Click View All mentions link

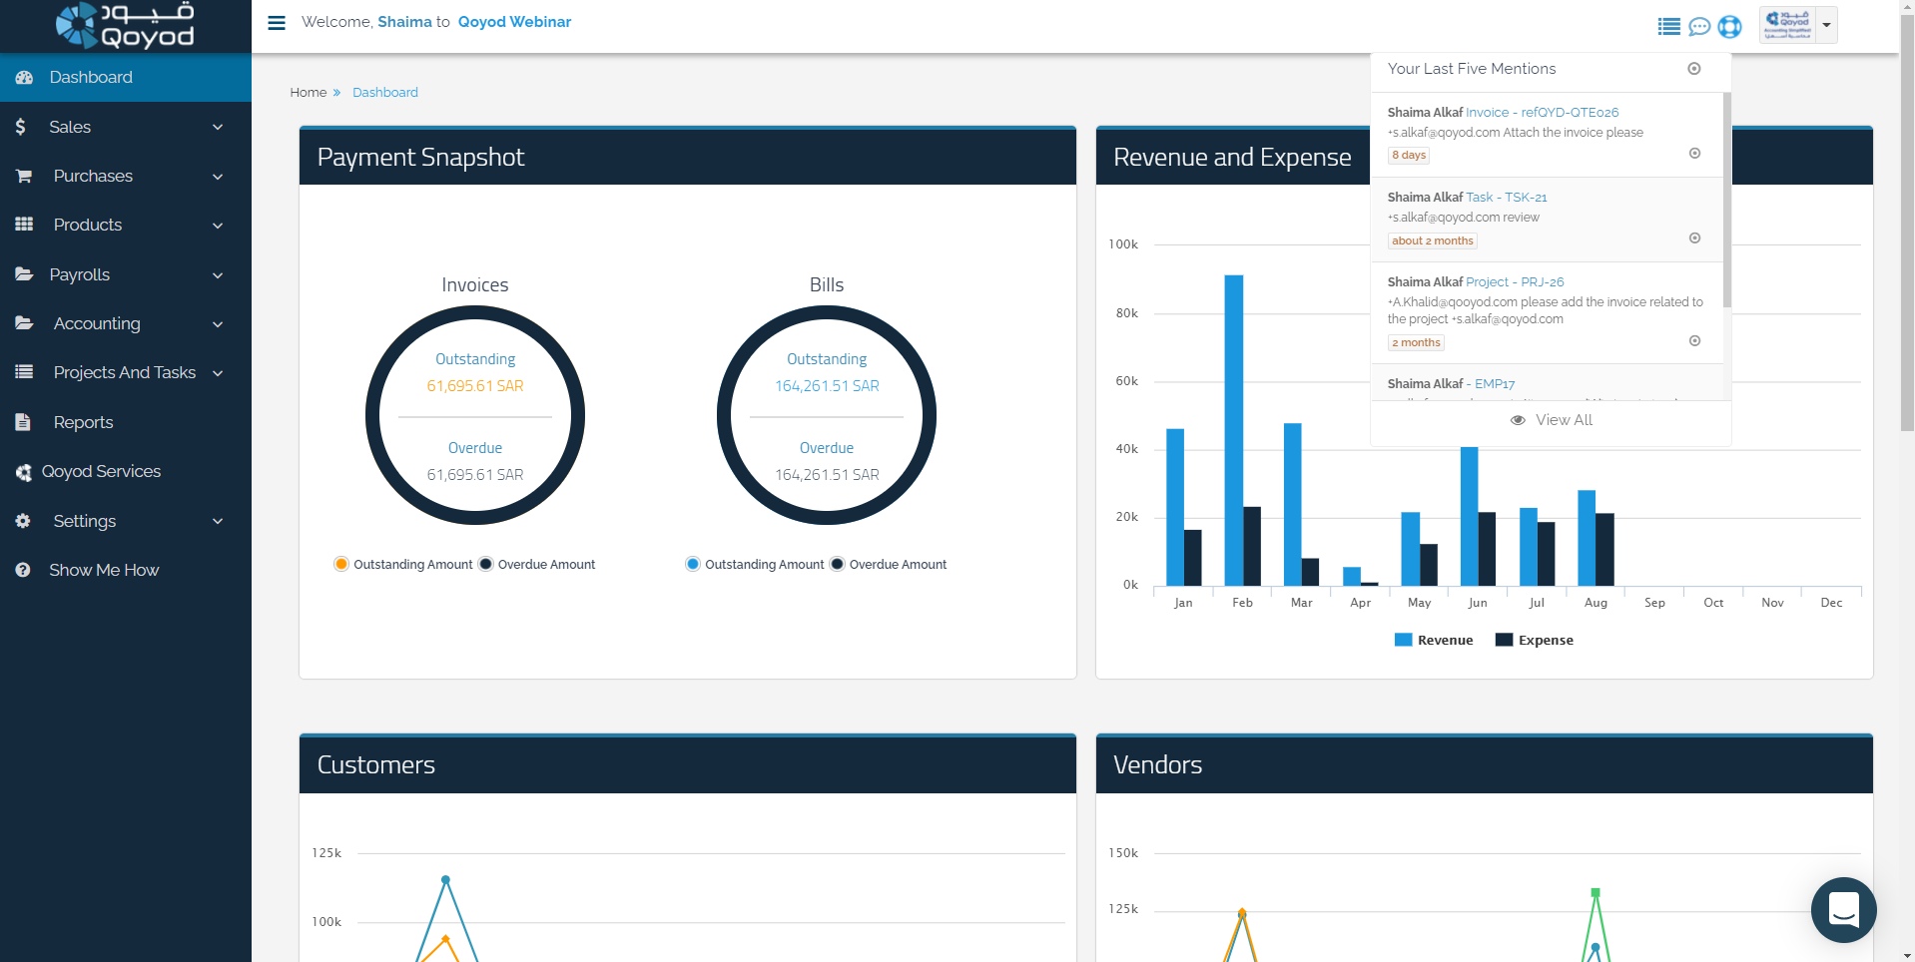coord(1551,420)
